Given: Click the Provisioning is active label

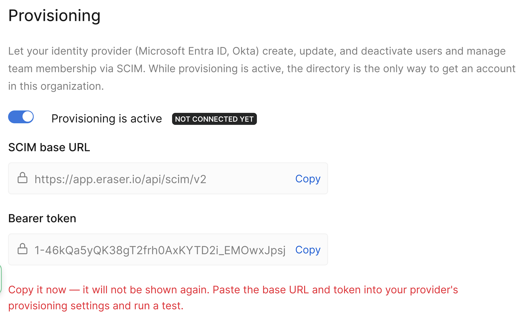Looking at the screenshot, I should pos(107,119).
